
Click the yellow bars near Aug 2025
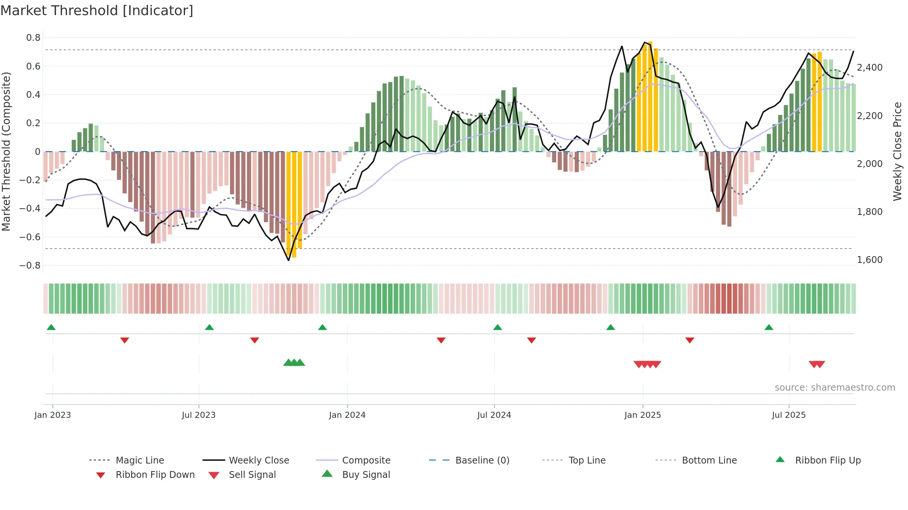point(817,102)
